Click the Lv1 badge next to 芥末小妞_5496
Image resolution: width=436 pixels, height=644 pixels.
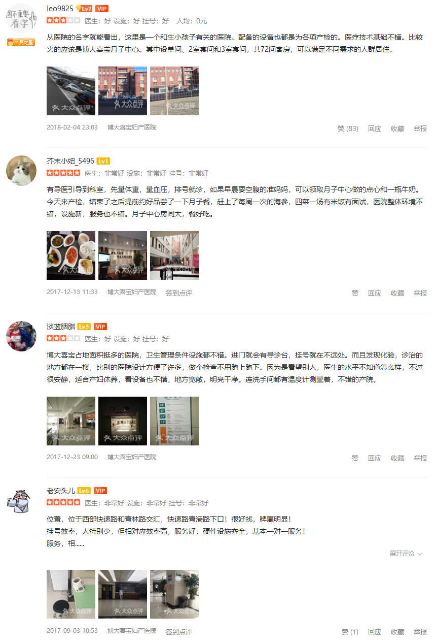(x=103, y=161)
